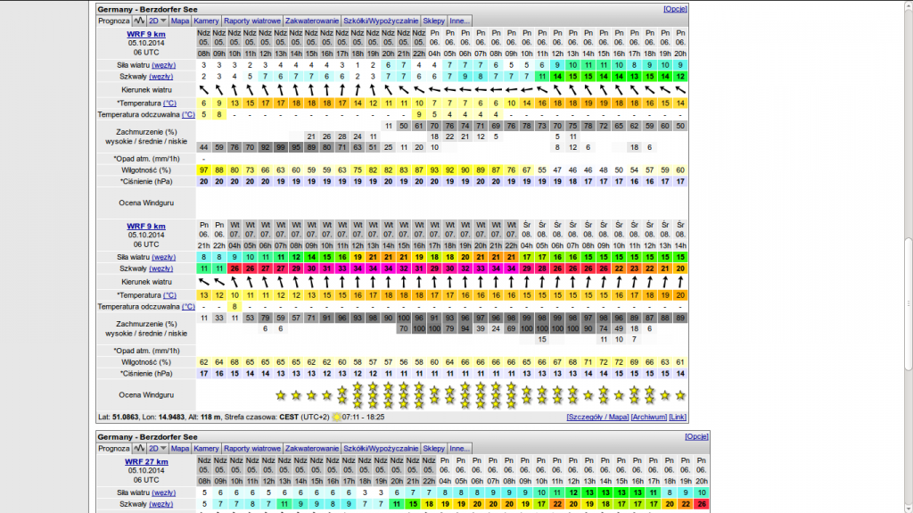The height and width of the screenshot is (513, 913).
Task: Go to Zakwaterowanie tab in the top widget
Action: click(x=311, y=21)
